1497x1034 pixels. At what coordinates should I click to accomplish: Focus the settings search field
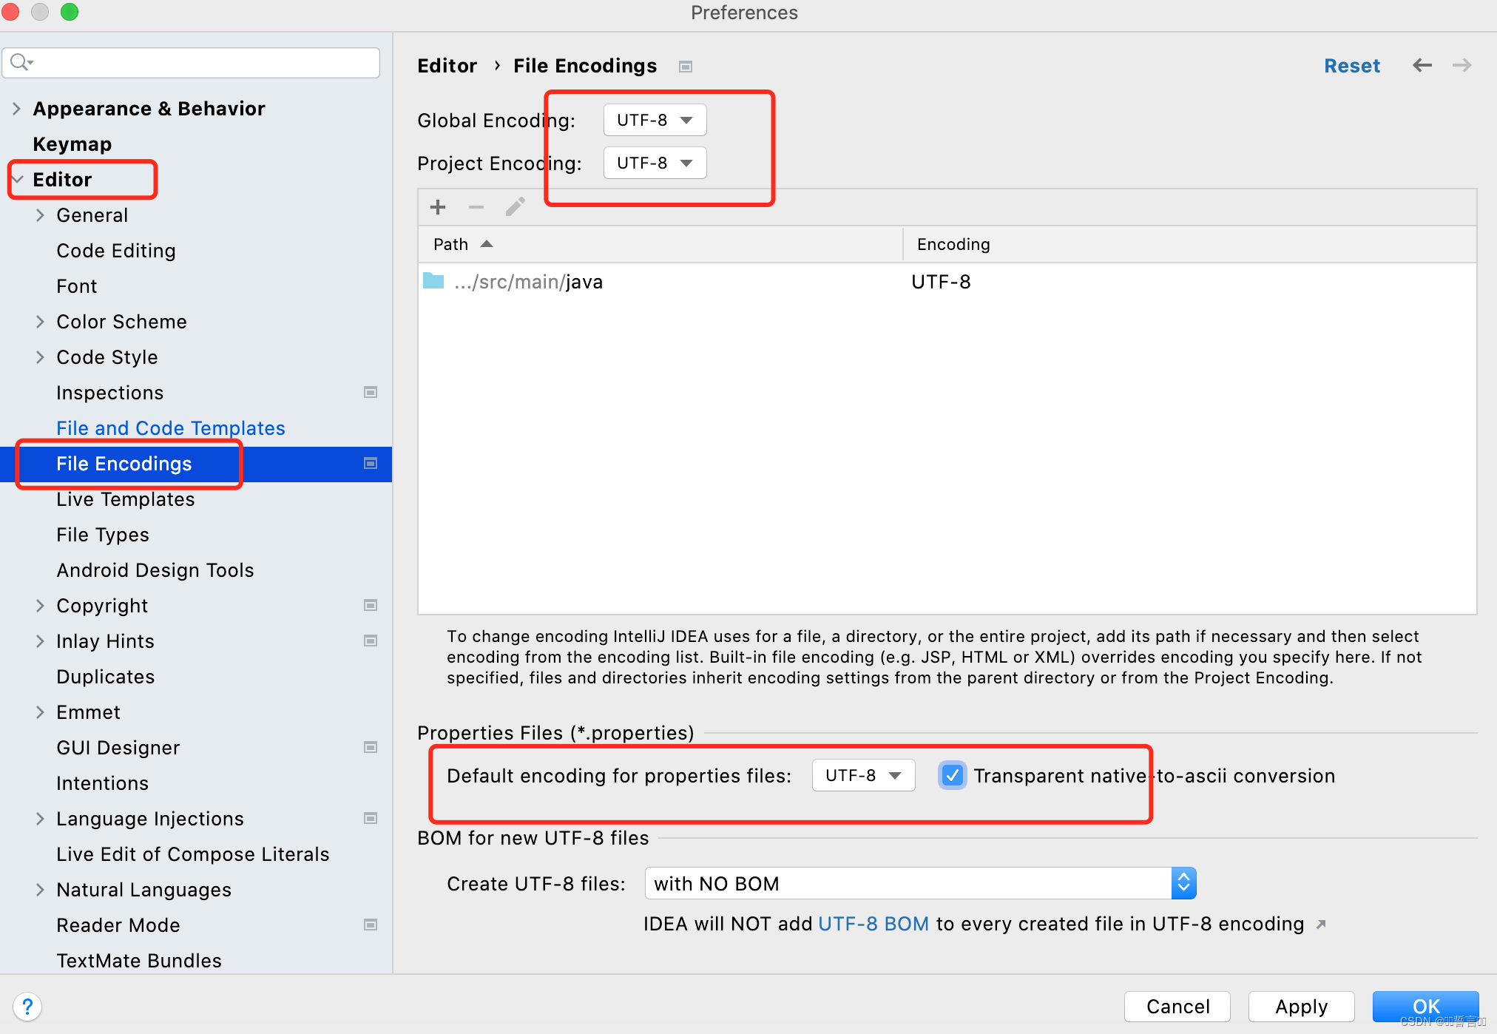191,62
